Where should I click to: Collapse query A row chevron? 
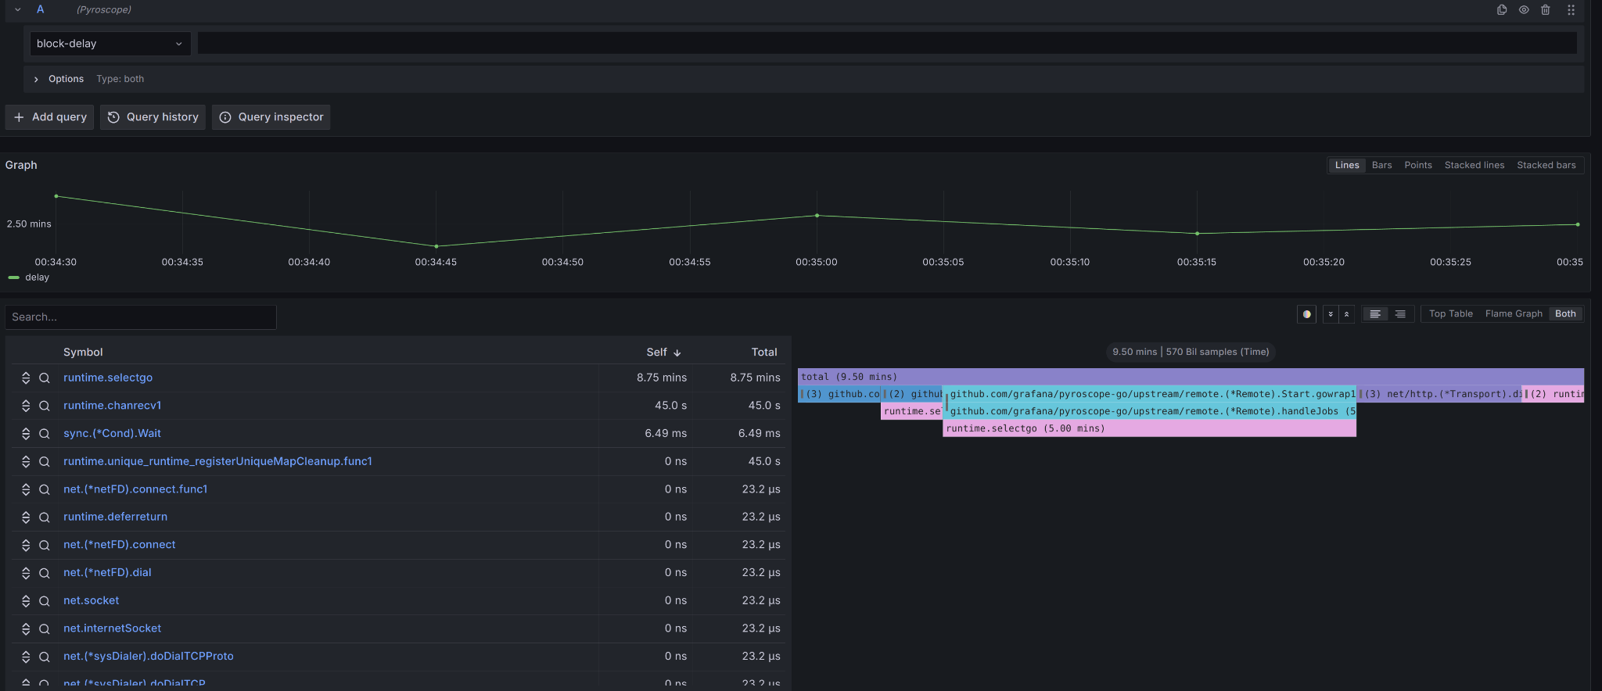point(17,10)
